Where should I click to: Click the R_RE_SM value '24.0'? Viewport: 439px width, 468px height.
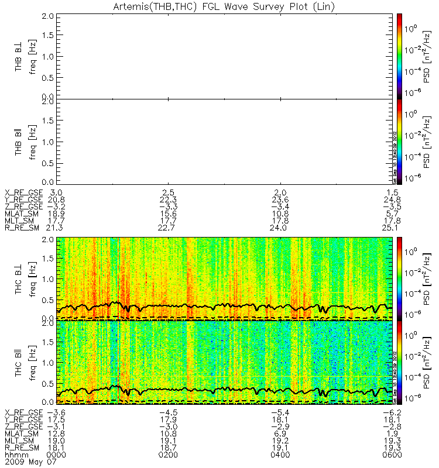(x=278, y=228)
